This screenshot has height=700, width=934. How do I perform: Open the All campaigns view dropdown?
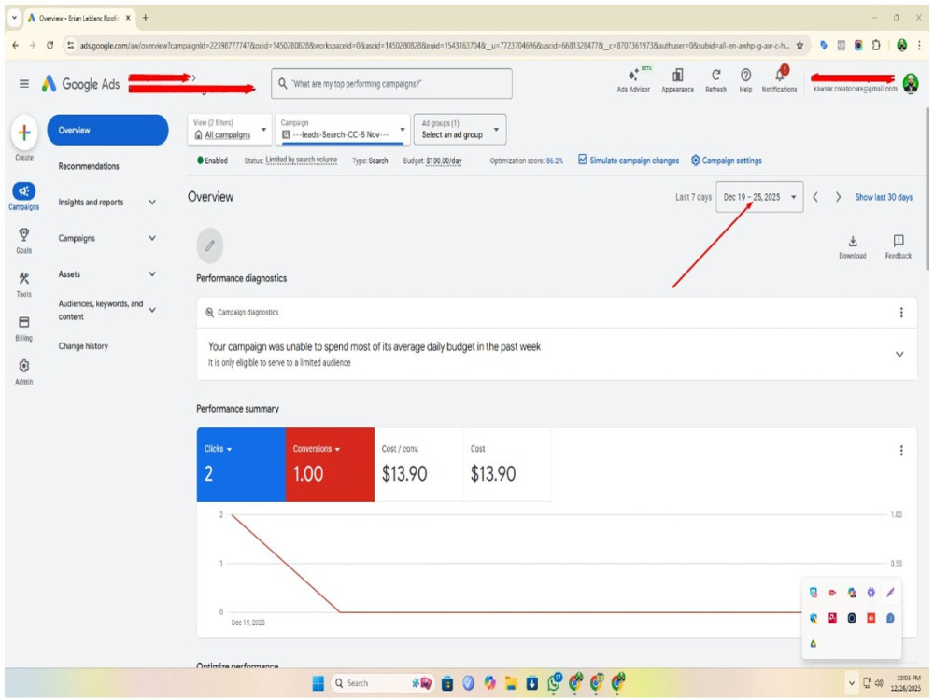pos(230,129)
